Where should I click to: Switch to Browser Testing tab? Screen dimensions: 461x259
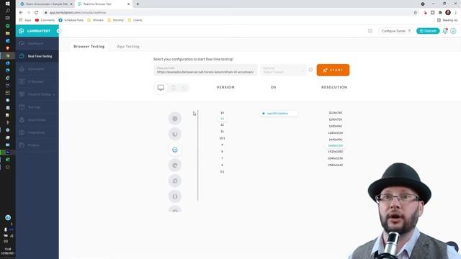(x=89, y=46)
